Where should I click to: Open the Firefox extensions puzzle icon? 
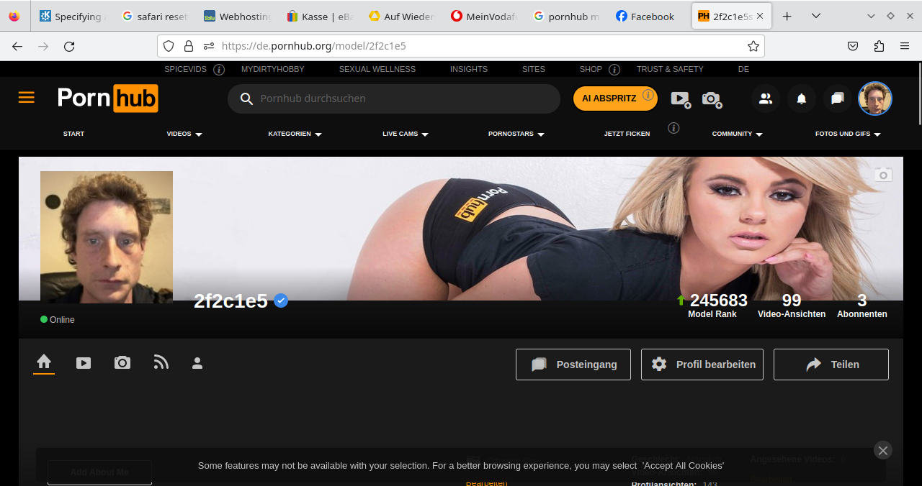pos(878,46)
